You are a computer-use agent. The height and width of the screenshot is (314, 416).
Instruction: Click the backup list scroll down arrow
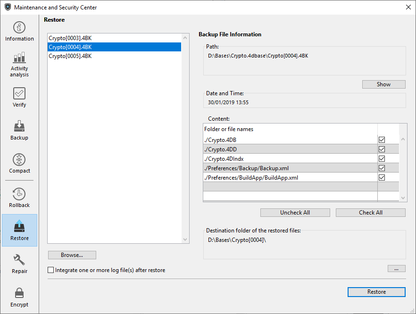(185, 240)
